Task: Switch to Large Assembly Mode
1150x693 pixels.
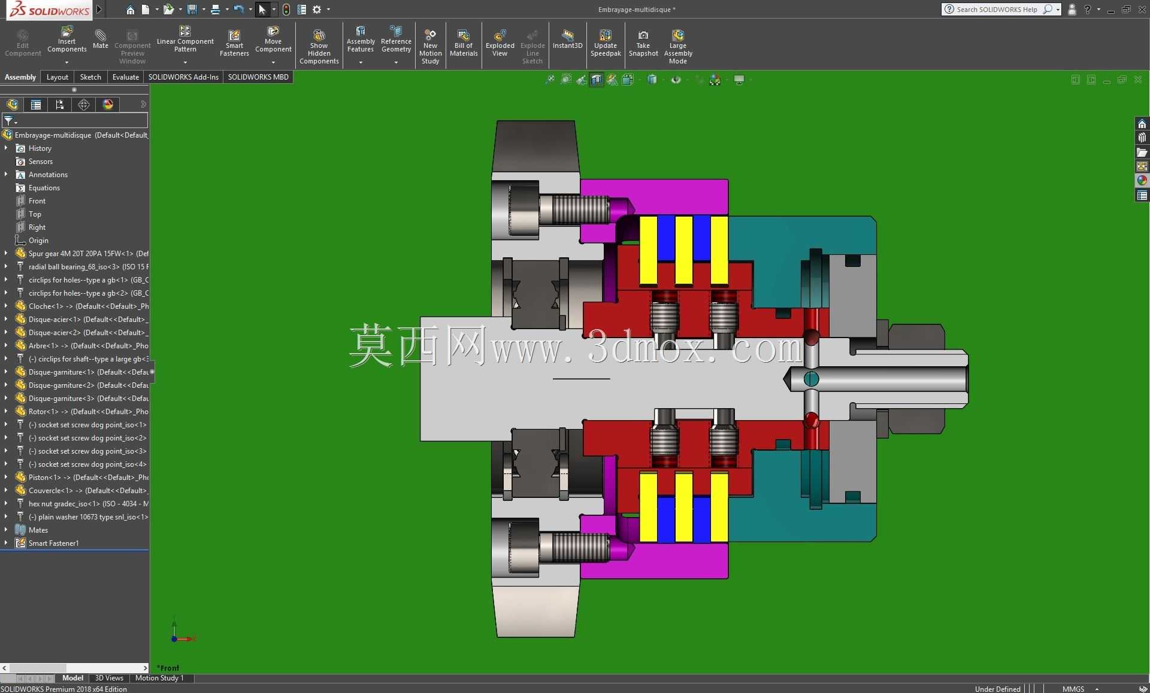Action: [x=678, y=47]
